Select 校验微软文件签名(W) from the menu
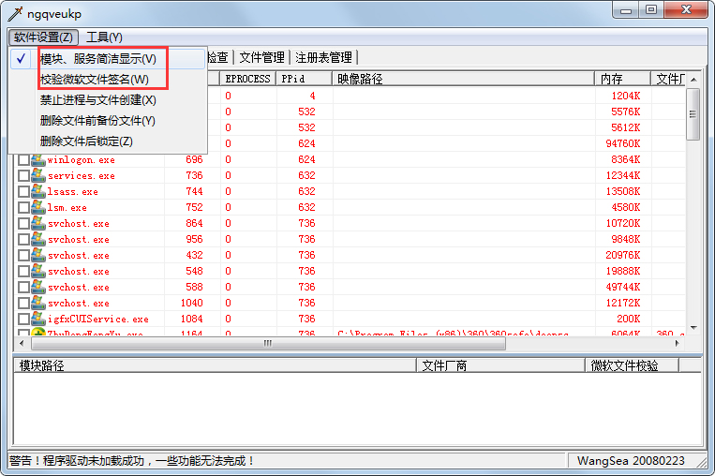715x476 pixels. pyautogui.click(x=94, y=80)
